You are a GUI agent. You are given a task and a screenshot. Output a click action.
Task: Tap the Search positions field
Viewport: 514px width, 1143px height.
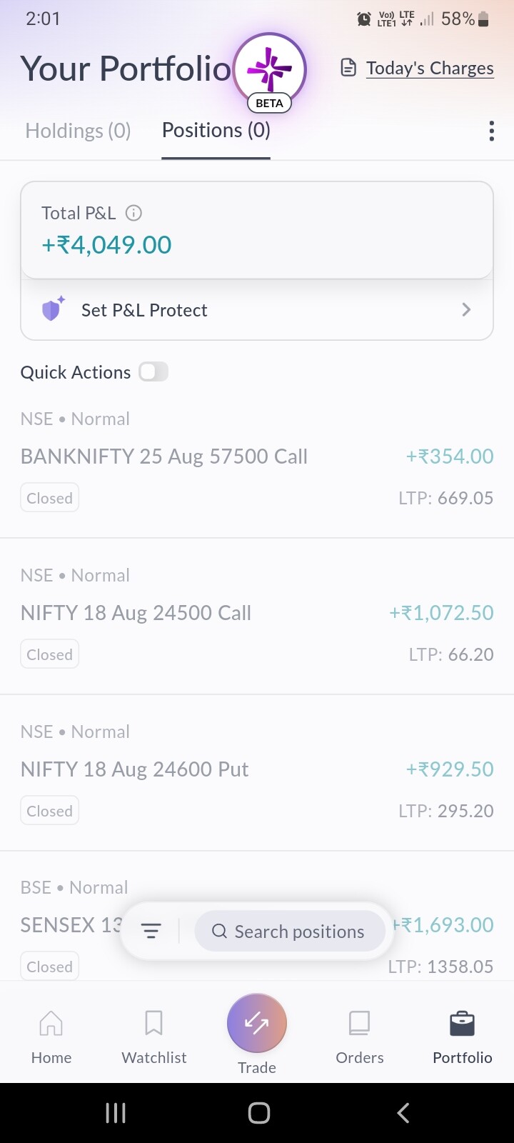point(290,931)
